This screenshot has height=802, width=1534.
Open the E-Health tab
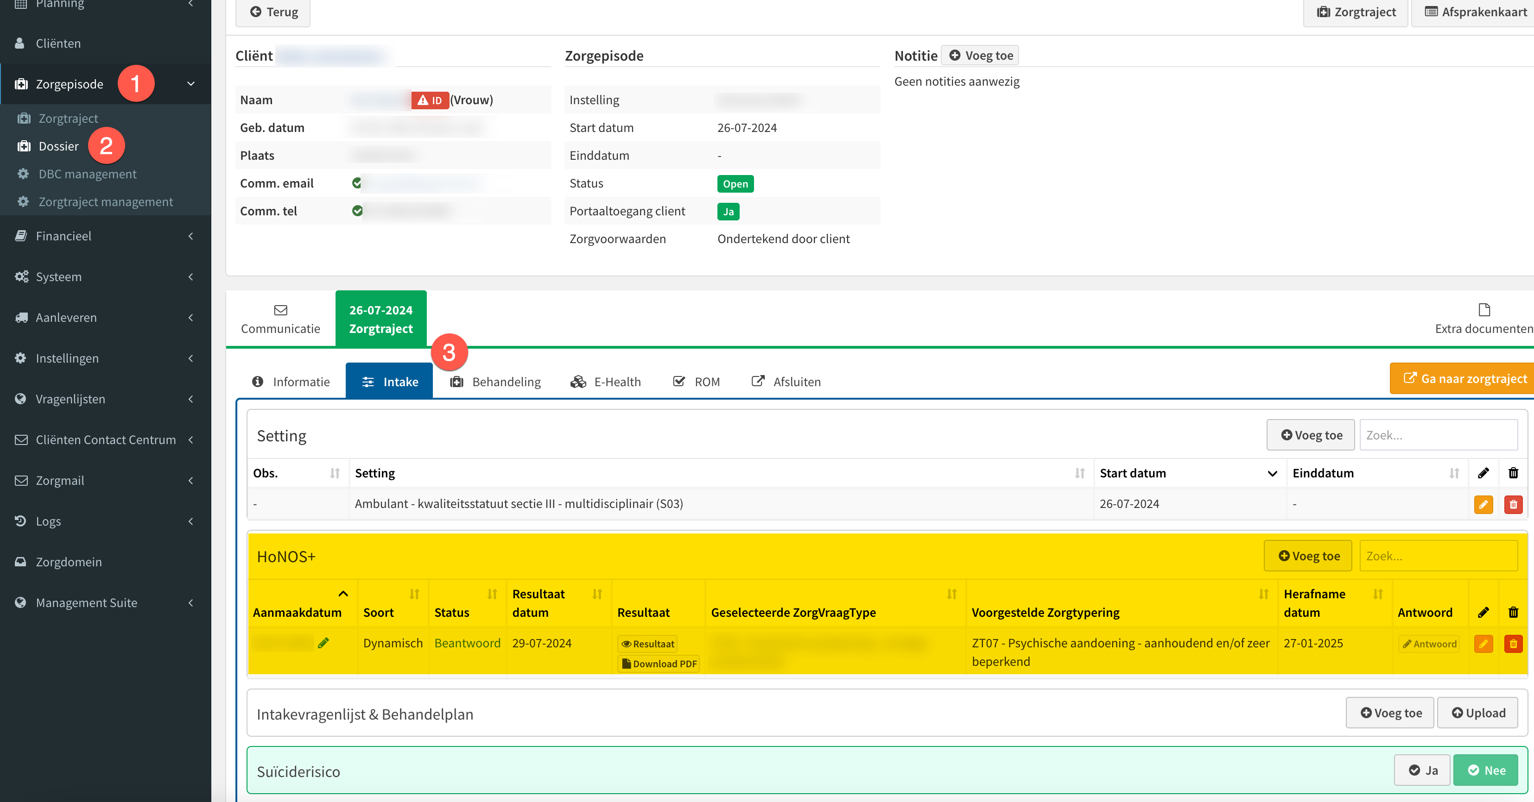coord(606,382)
